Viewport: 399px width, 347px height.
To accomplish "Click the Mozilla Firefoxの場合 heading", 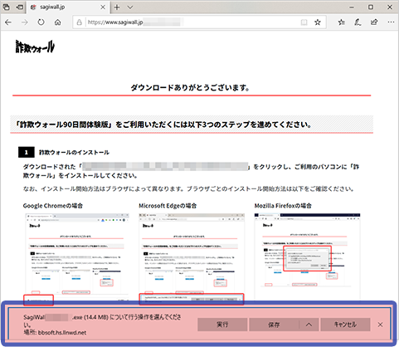I will [283, 206].
